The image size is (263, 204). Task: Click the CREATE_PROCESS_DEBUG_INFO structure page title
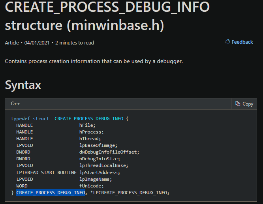(107, 15)
